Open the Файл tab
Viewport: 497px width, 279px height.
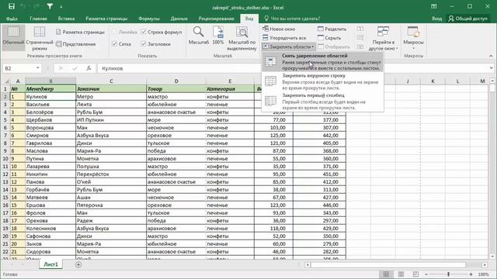coord(12,19)
